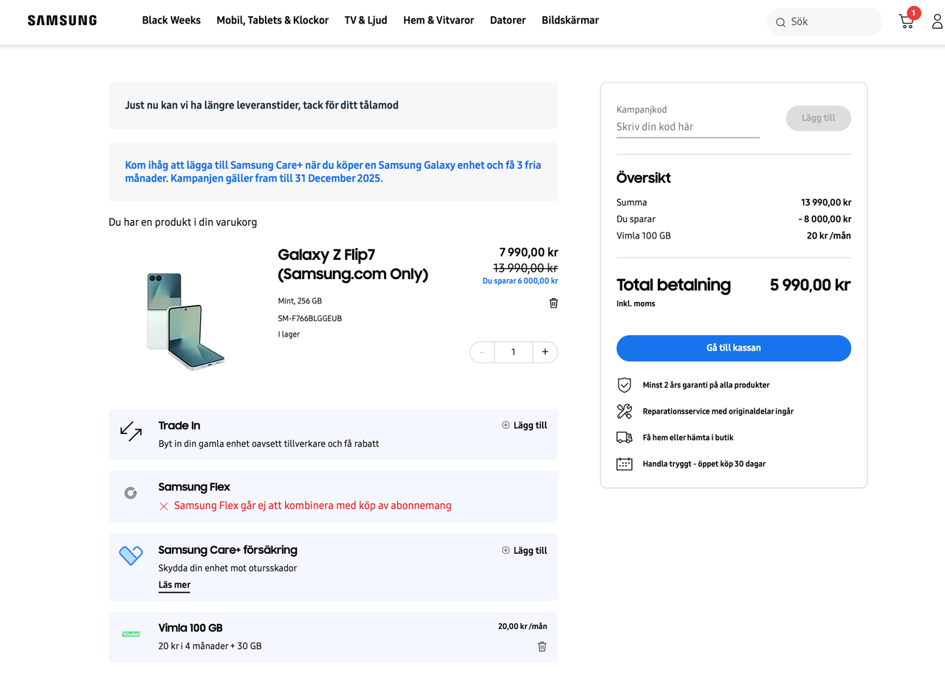Image resolution: width=945 pixels, height=680 pixels.
Task: Open the TV & Ljud menu
Action: (365, 21)
